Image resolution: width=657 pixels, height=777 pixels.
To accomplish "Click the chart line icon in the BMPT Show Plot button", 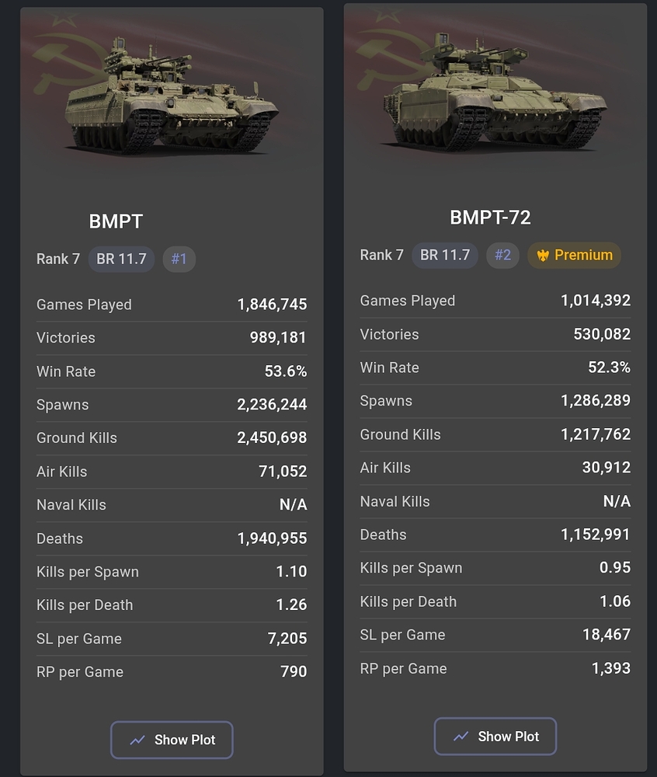I will 137,740.
